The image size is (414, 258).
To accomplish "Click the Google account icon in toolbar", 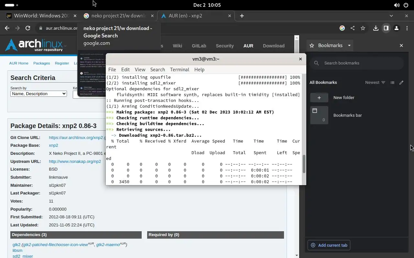I will [x=342, y=28].
